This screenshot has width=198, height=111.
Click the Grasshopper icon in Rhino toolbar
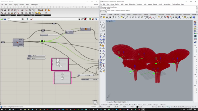tap(191, 17)
